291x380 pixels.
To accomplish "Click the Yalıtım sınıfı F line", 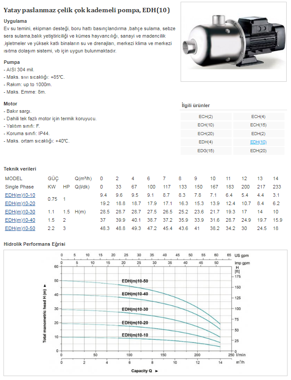I will click(x=22, y=126).
